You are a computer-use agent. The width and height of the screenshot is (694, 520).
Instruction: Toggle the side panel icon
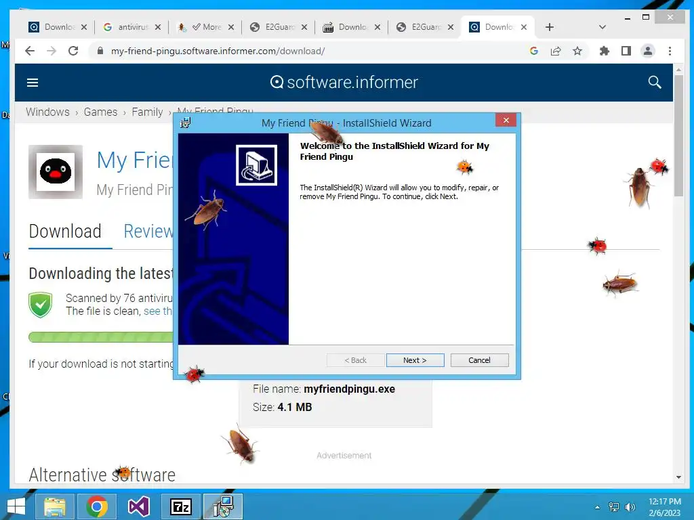(626, 51)
